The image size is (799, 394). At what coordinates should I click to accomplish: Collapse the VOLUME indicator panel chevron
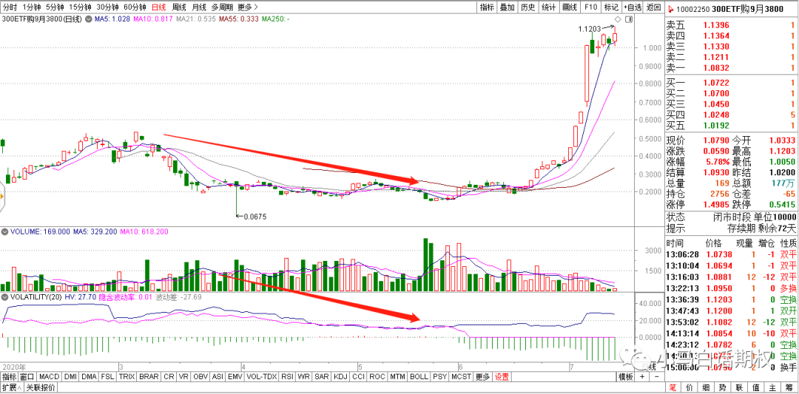pyautogui.click(x=4, y=231)
